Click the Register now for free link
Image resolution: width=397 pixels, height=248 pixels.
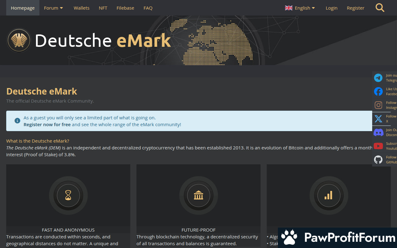(47, 125)
